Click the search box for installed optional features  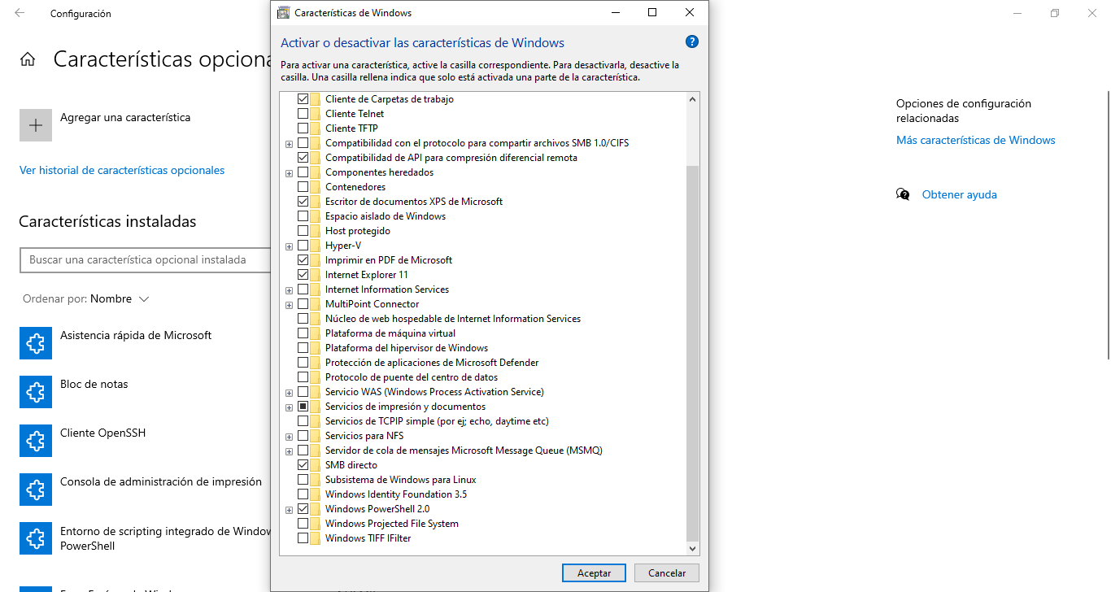pyautogui.click(x=145, y=259)
